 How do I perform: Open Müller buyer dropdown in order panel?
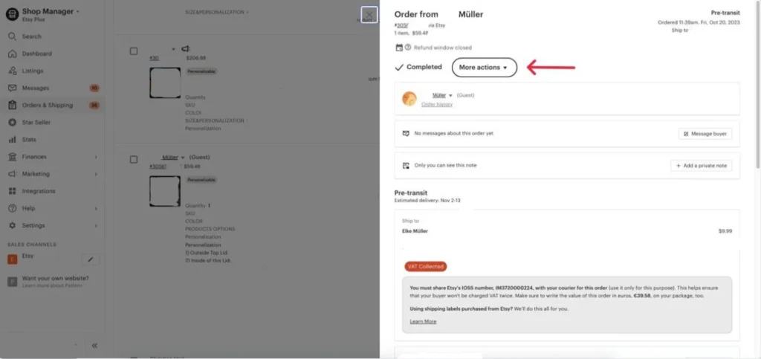450,96
